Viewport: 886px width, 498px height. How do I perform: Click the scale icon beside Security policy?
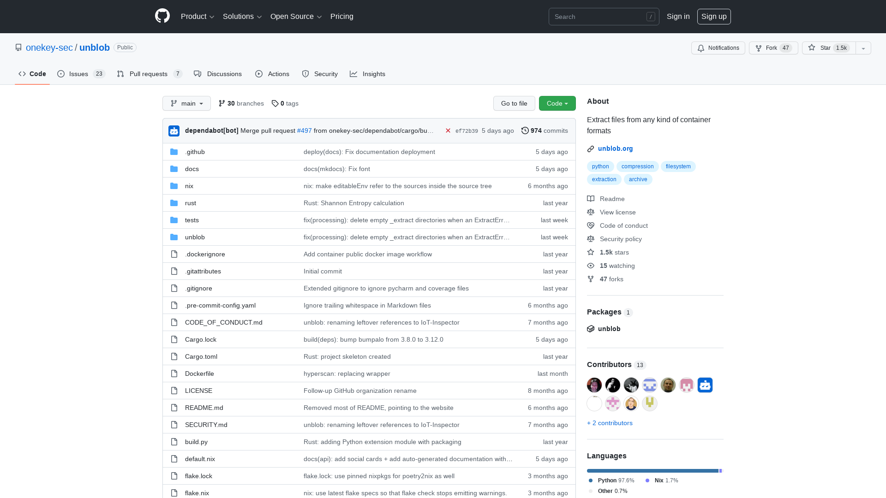pos(591,239)
